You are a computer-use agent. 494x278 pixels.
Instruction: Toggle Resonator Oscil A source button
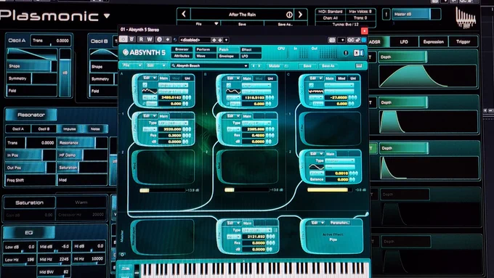coord(18,128)
